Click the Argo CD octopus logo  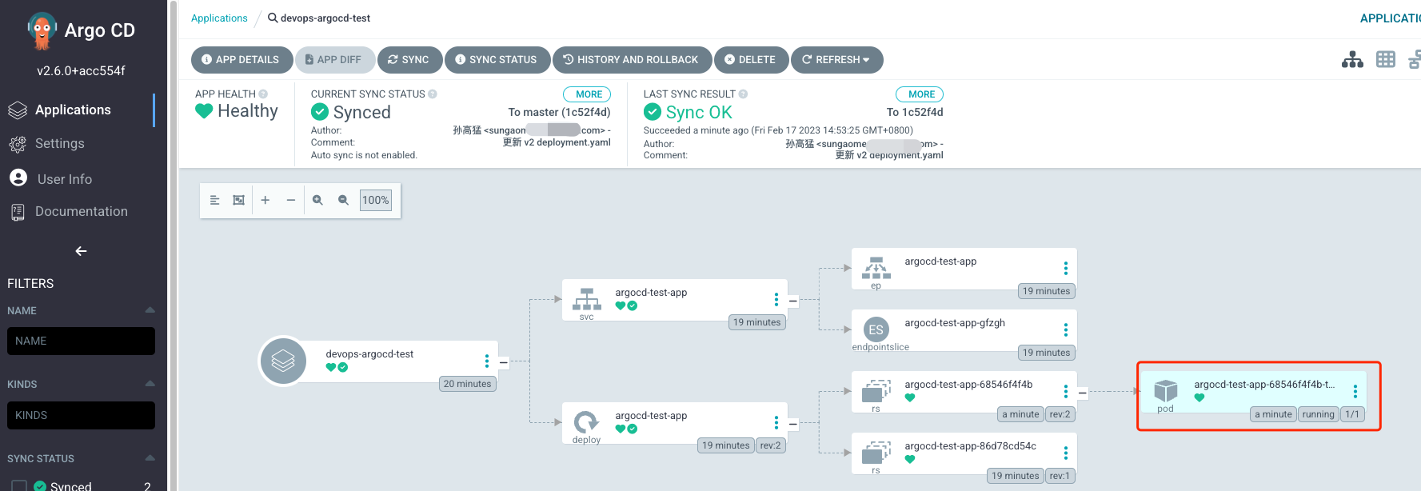(42, 30)
